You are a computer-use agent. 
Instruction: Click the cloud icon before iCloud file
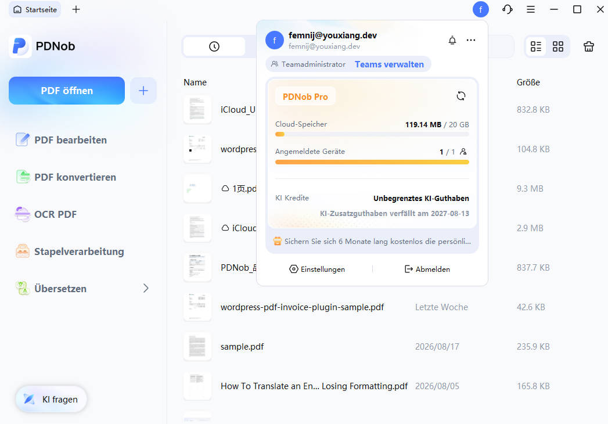click(225, 228)
